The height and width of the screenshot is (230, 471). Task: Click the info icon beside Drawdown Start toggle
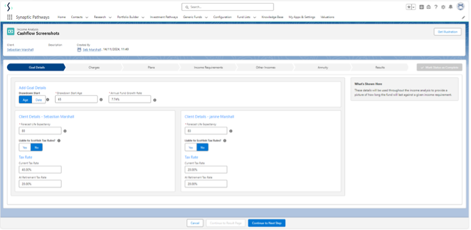[48, 99]
